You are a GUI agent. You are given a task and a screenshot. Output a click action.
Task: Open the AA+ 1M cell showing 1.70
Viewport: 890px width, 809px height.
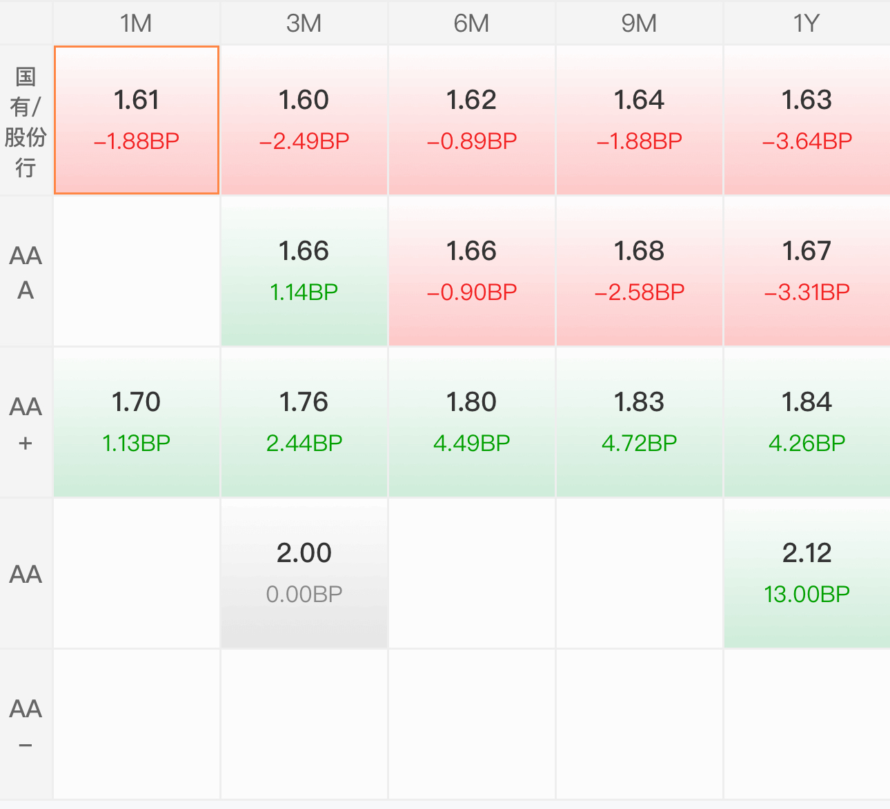(137, 423)
